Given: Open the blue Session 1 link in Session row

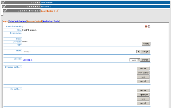Looking at the screenshot, I should (27, 60).
